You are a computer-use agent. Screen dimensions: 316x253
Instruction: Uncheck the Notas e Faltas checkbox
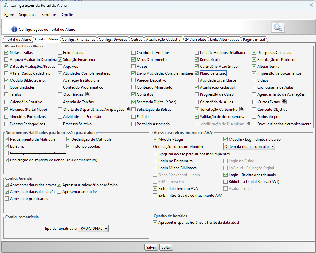click(7, 53)
